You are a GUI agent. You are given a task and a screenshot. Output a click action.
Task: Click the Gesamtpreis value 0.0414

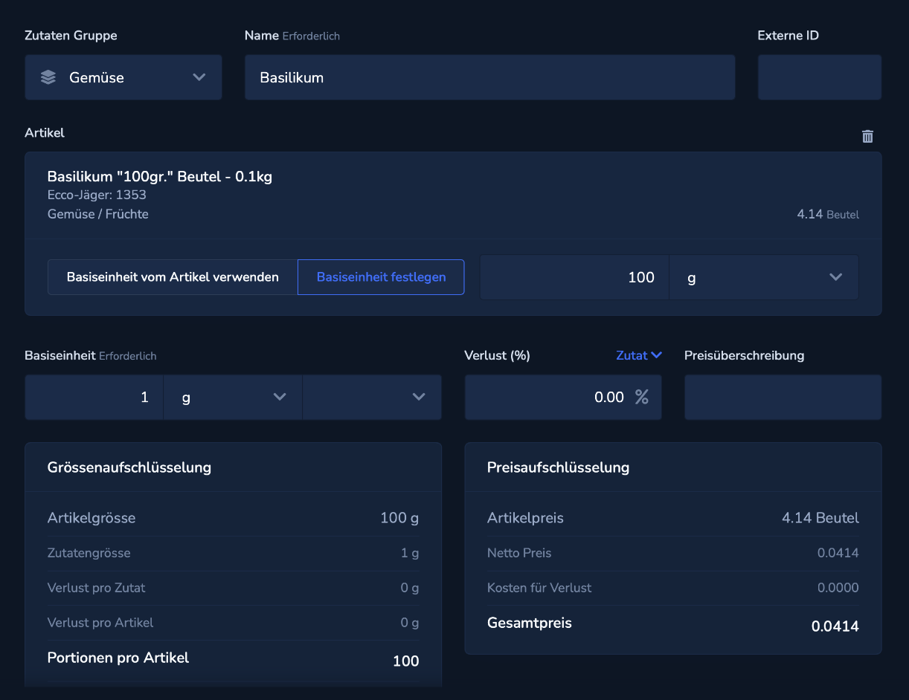coord(835,626)
